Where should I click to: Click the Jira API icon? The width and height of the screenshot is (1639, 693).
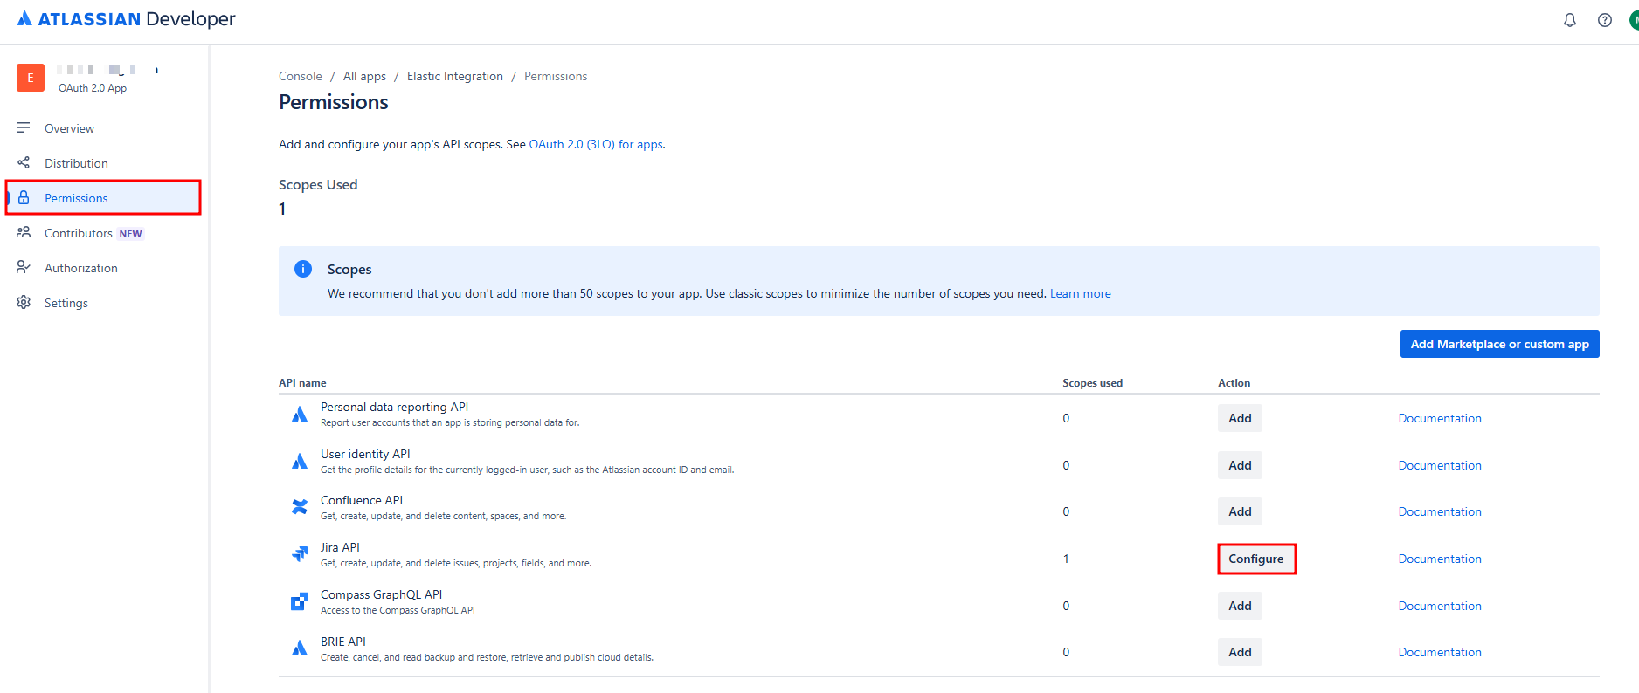pos(300,554)
